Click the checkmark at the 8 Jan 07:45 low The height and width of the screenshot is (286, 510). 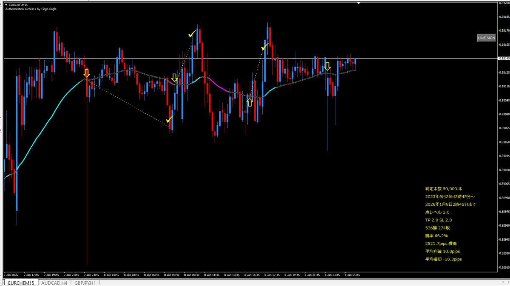tap(170, 120)
